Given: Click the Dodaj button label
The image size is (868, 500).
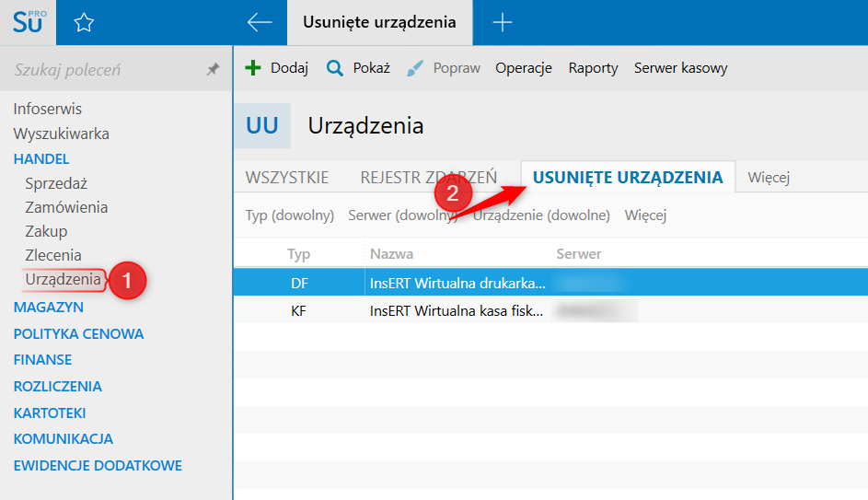Looking at the screenshot, I should point(289,68).
